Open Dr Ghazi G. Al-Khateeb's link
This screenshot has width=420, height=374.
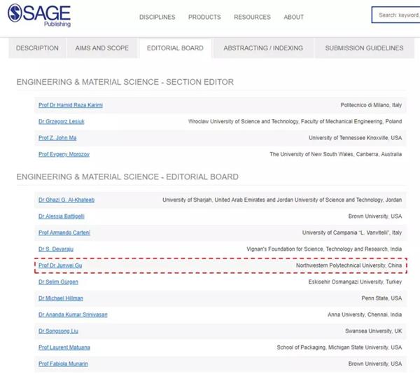tap(66, 200)
